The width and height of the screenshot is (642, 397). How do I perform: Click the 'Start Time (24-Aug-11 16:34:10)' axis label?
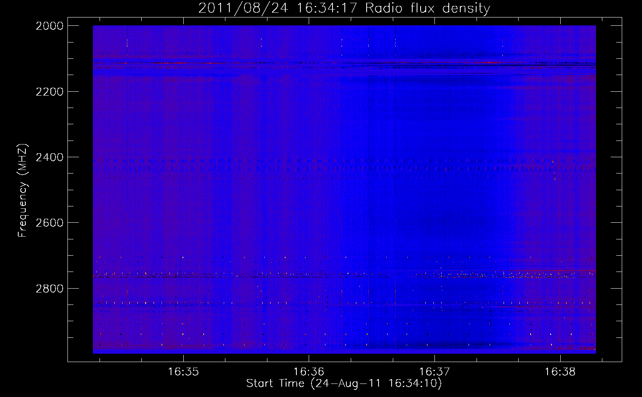tap(344, 384)
